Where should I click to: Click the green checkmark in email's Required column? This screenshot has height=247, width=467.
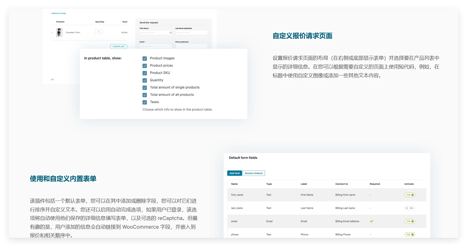(372, 221)
